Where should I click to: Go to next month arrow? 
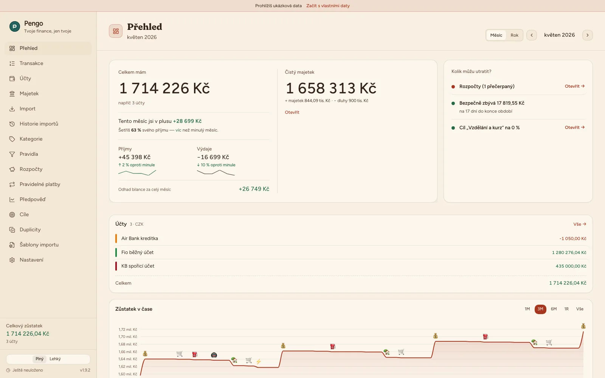(x=588, y=35)
